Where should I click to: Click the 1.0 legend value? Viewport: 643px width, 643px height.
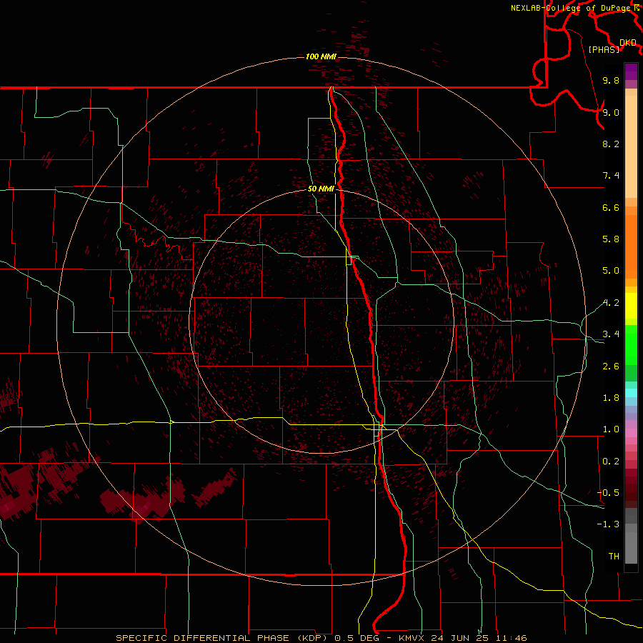611,429
